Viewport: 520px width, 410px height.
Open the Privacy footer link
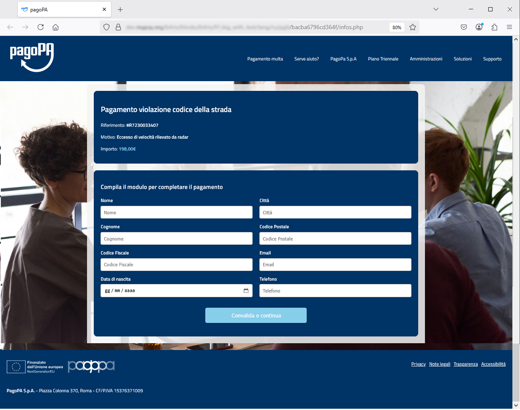419,364
